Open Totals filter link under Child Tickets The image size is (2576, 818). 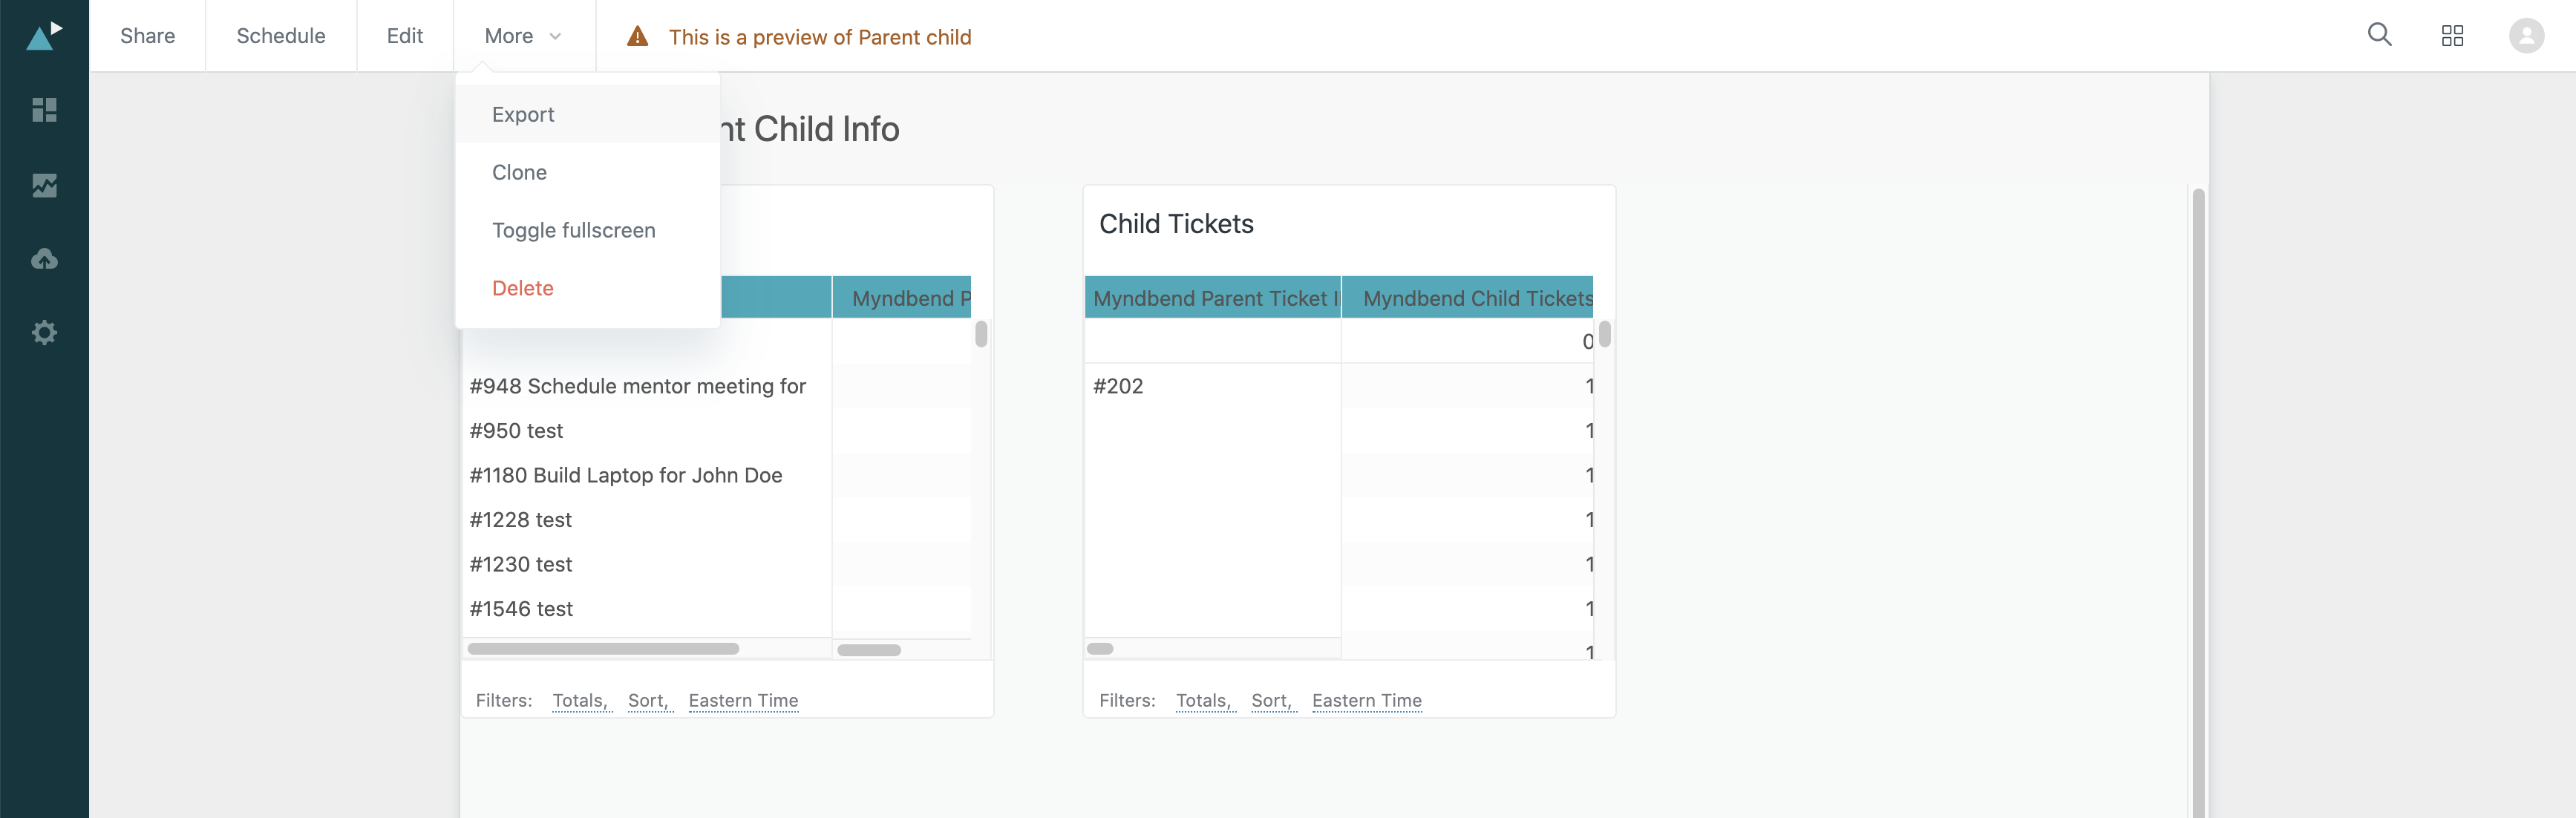click(x=1203, y=701)
